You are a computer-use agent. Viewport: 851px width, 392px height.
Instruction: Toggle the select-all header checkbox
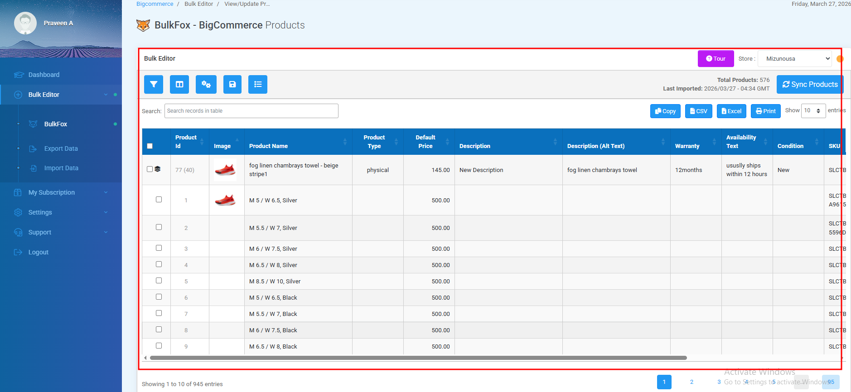click(x=150, y=146)
